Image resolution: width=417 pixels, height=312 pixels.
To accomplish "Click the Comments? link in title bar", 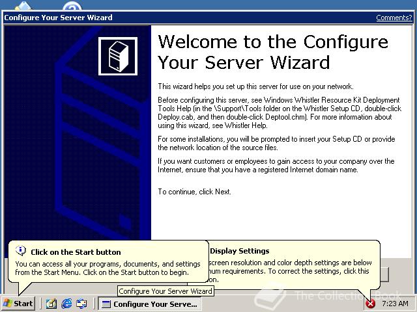I will coord(394,18).
